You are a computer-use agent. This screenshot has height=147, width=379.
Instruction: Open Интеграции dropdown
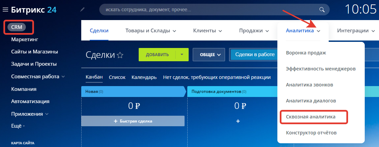pos(356,31)
